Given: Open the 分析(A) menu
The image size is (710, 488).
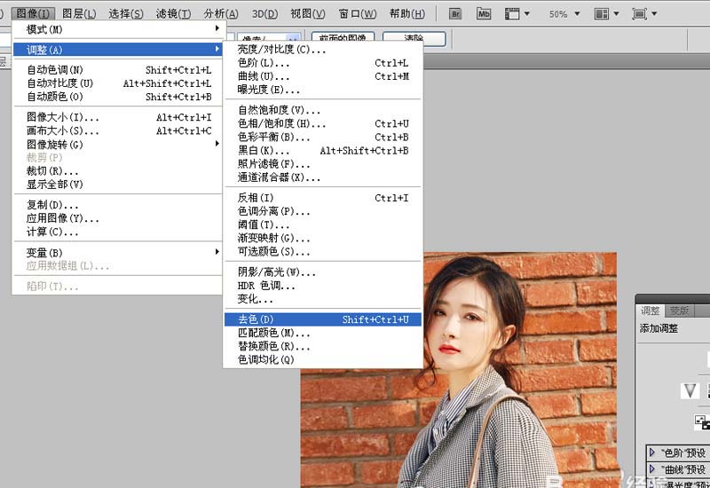Looking at the screenshot, I should tap(220, 13).
